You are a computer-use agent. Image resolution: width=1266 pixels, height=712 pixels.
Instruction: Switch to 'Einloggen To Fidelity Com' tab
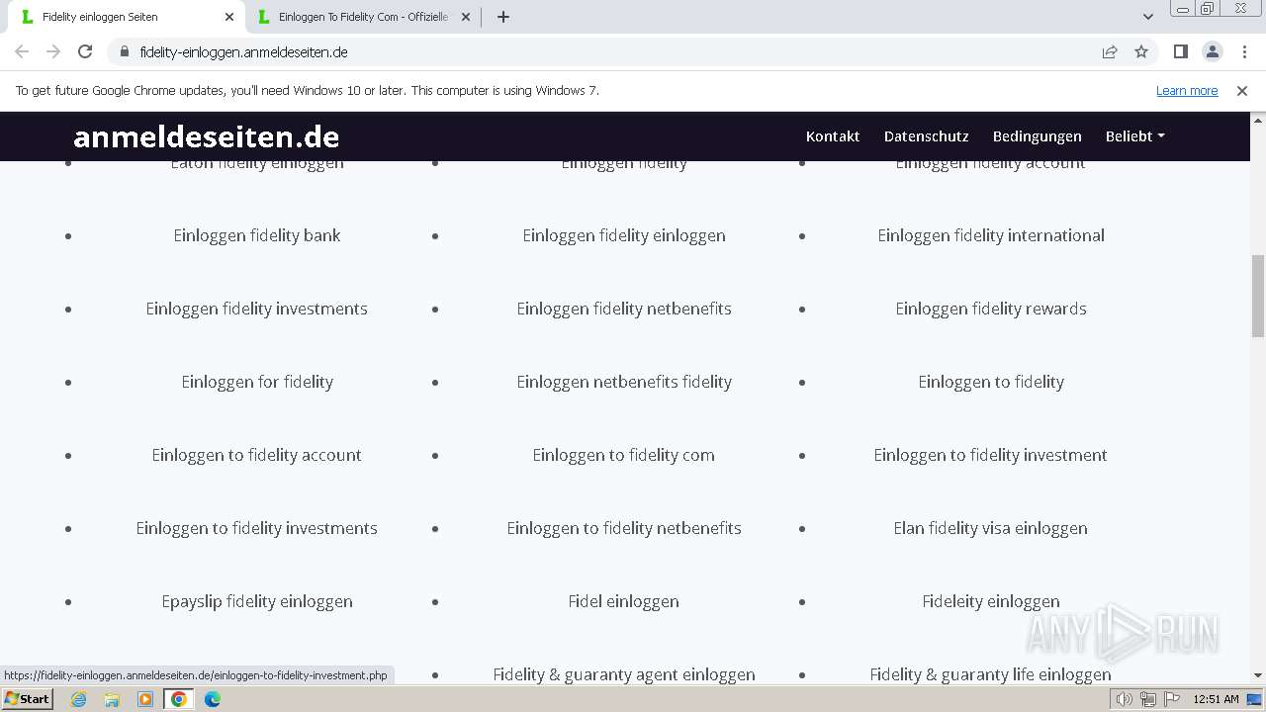(x=363, y=17)
